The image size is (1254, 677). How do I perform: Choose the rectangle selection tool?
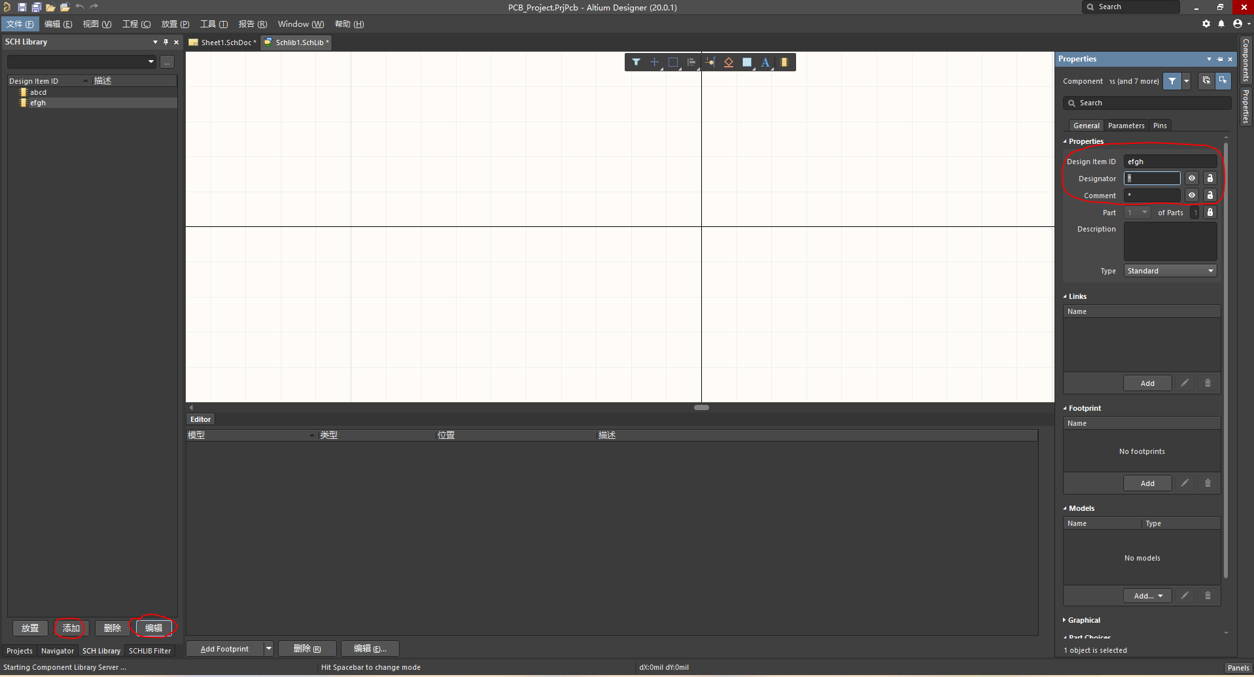(673, 62)
